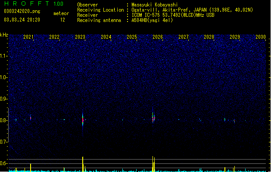Click the 2024 time axis label

pos(106,37)
